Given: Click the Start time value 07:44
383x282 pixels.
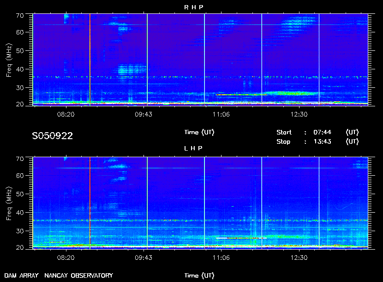Looking at the screenshot, I should click(x=322, y=132).
